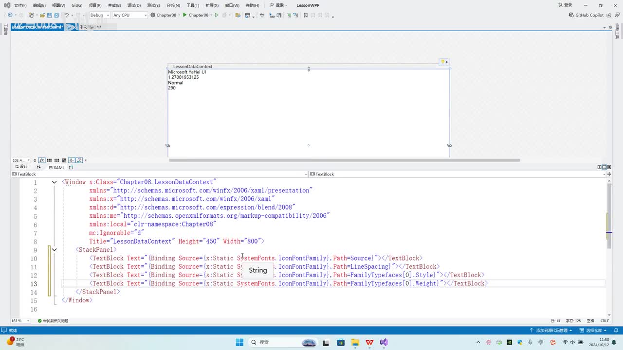Click the designer horizontal scrollbar
Screen dimensions: 623x350
(344, 160)
